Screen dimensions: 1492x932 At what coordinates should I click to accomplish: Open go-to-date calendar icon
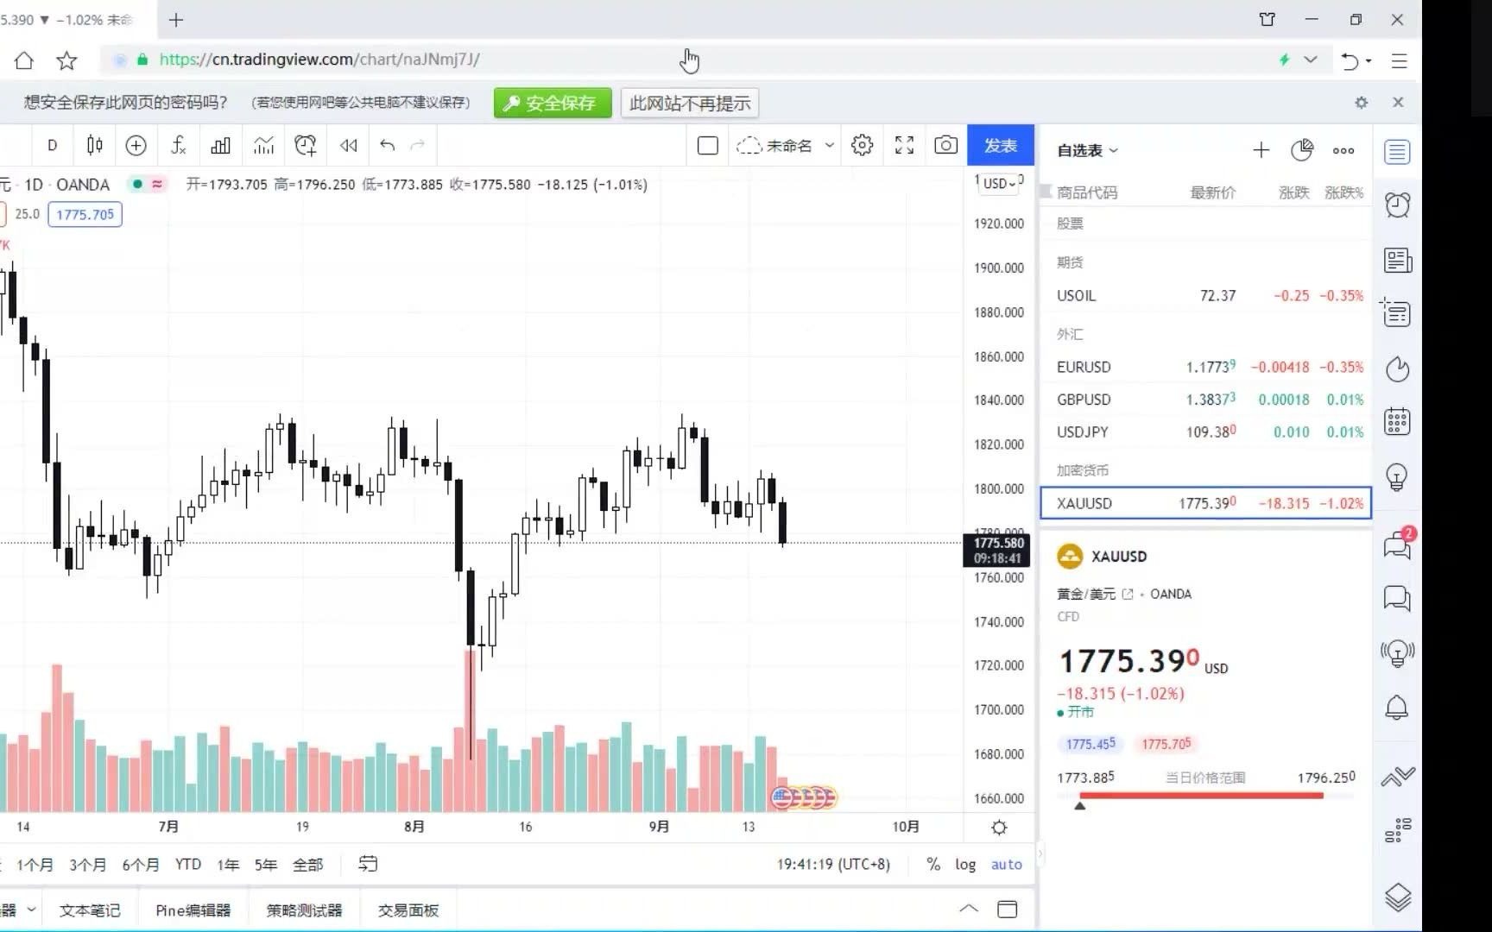click(368, 864)
